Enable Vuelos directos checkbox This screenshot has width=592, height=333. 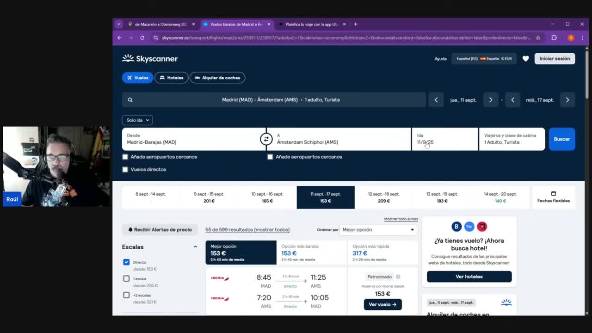click(x=125, y=169)
